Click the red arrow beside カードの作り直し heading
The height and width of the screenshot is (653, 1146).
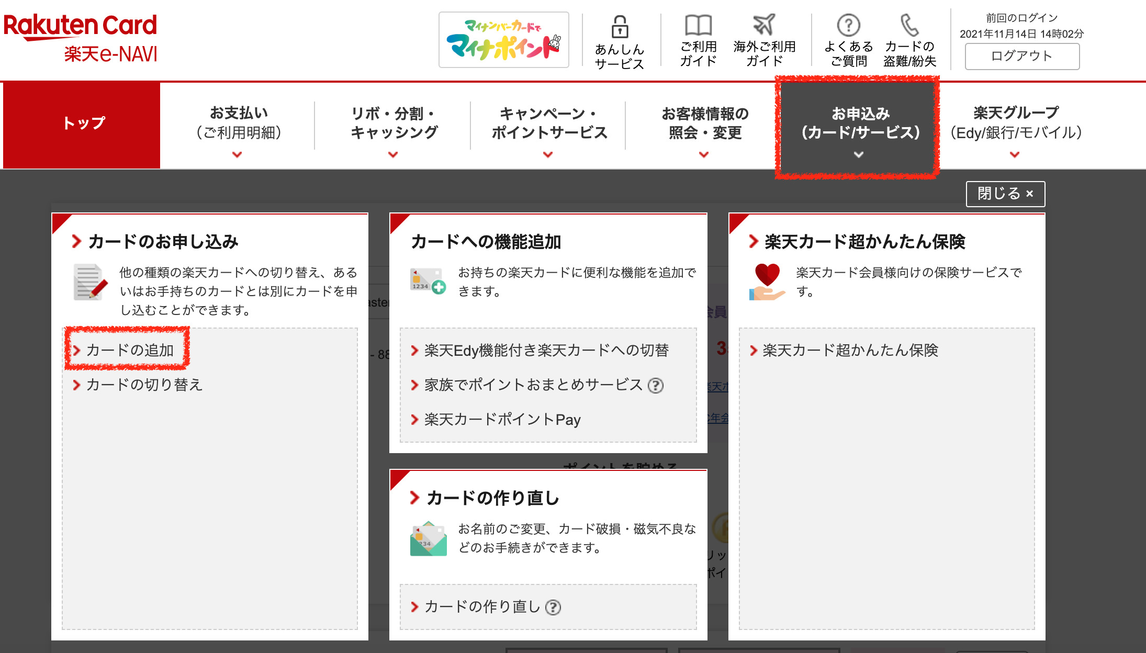[x=415, y=498]
